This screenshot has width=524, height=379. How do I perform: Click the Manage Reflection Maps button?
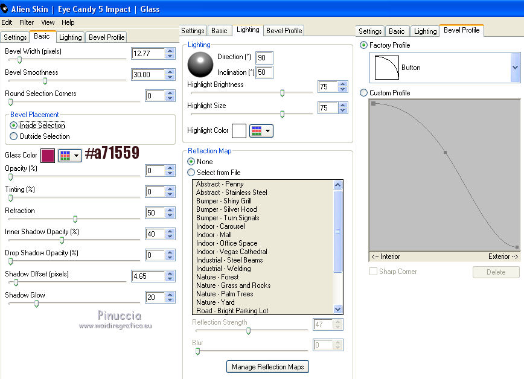pos(267,366)
